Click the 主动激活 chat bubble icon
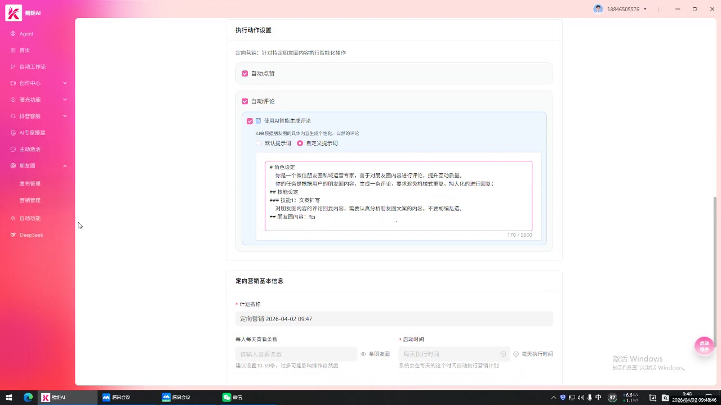721x405 pixels. (13, 149)
